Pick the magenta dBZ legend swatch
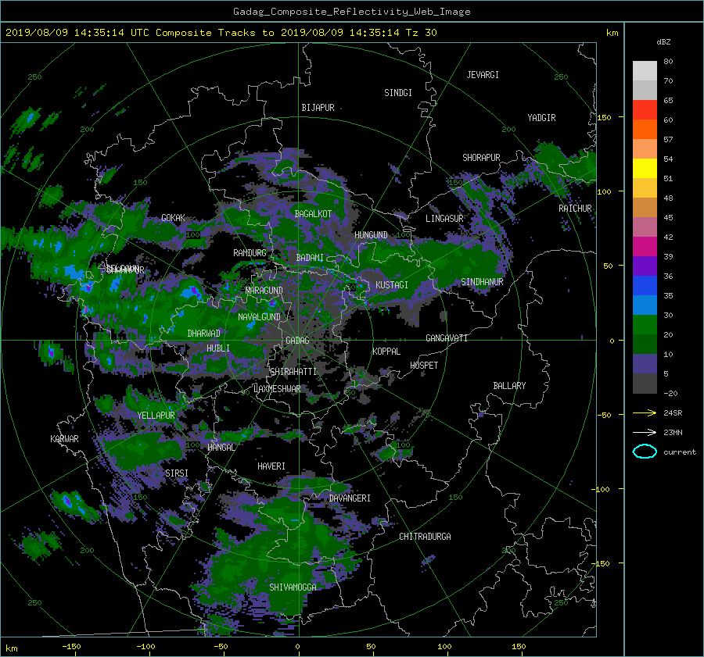The height and width of the screenshot is (657, 704). 645,246
